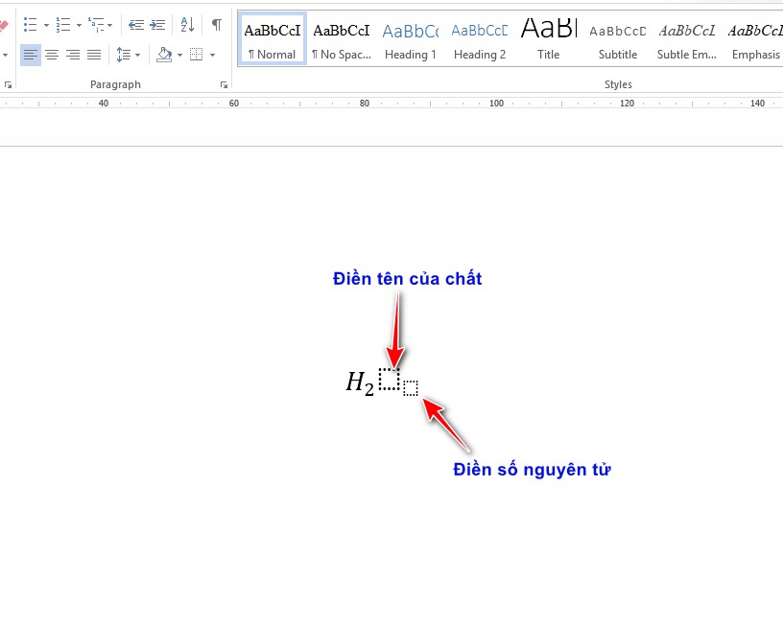Viewport: 783px width, 626px height.
Task: Toggle Justify alignment button
Action: pos(94,55)
